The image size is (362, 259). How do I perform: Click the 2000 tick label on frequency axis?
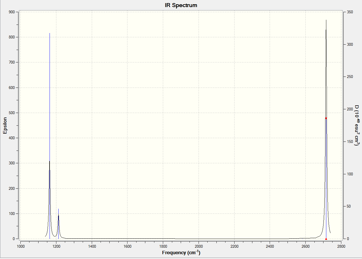(199, 246)
